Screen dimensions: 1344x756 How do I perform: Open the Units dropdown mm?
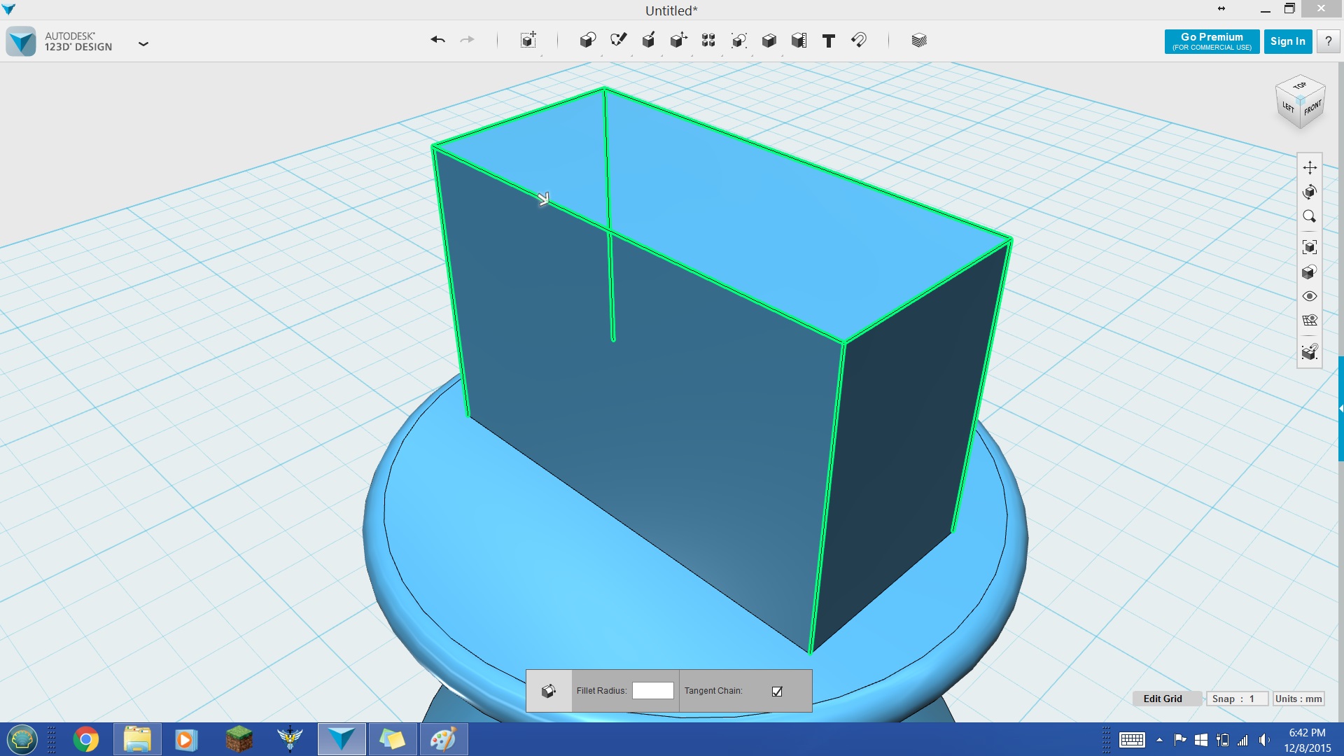point(1297,699)
